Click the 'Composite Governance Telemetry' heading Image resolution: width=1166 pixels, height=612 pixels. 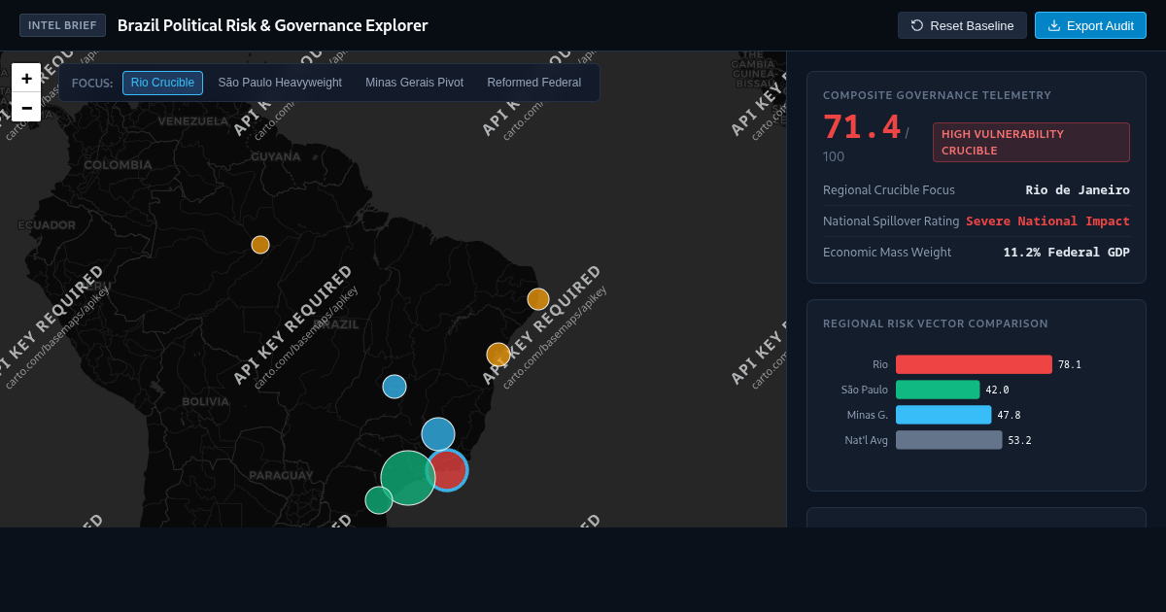[x=938, y=95]
